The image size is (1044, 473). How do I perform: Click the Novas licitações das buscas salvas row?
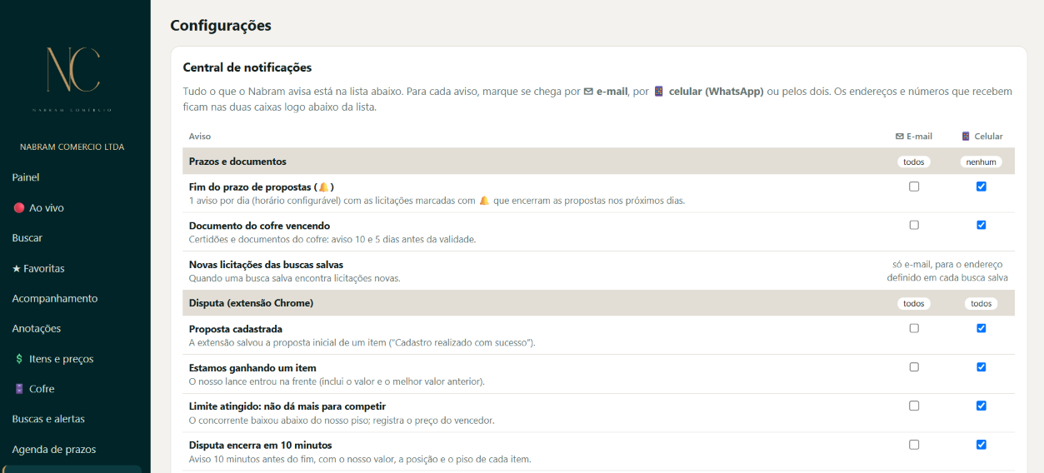598,271
